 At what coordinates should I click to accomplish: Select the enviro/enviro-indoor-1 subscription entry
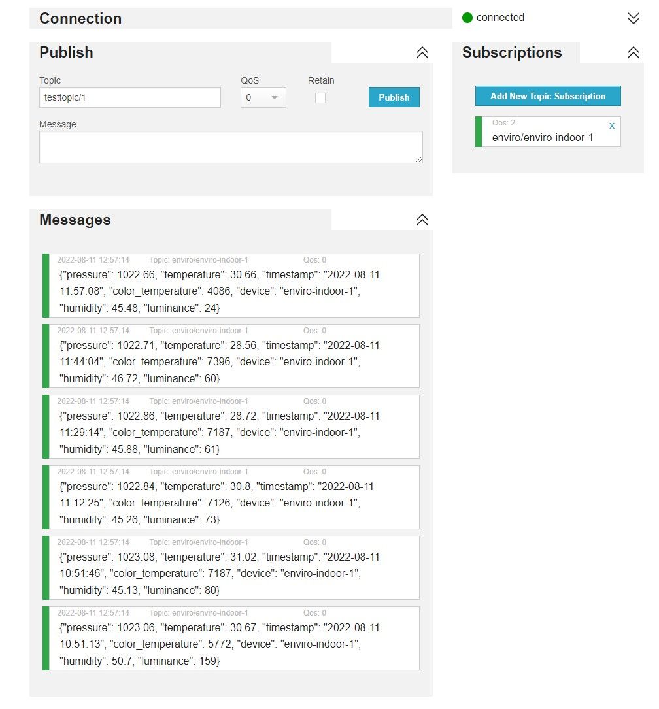pos(543,137)
